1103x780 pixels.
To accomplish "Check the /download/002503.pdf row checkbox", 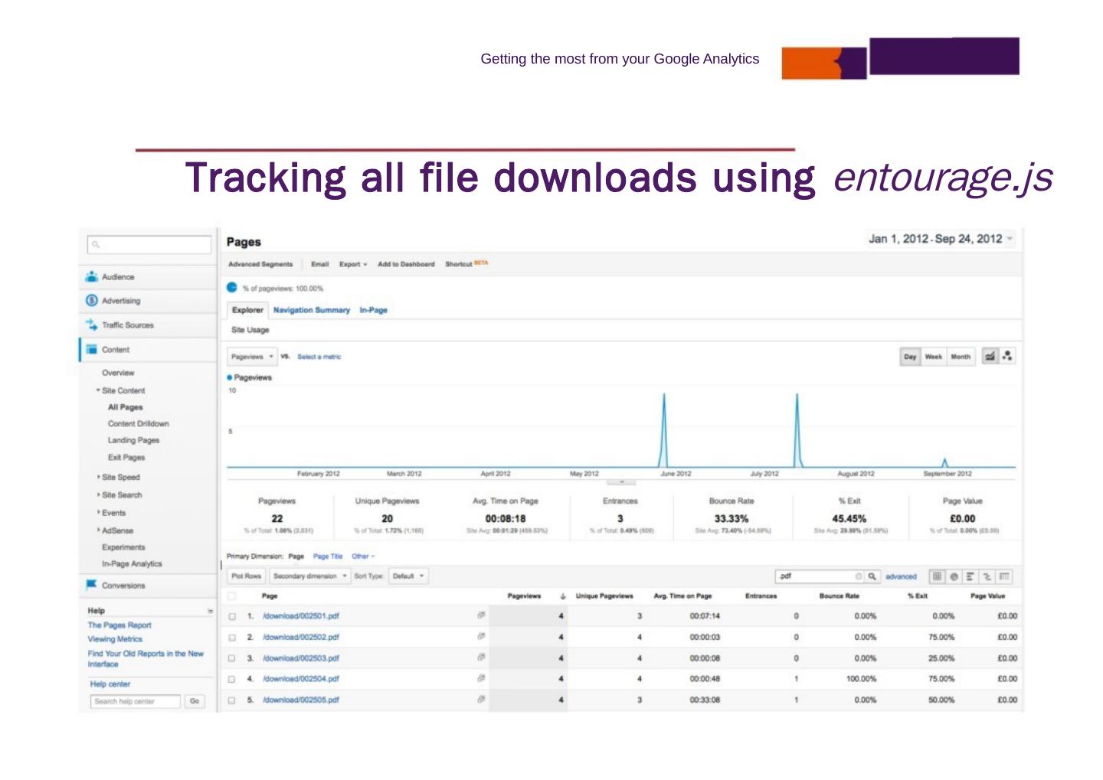I will click(x=232, y=658).
